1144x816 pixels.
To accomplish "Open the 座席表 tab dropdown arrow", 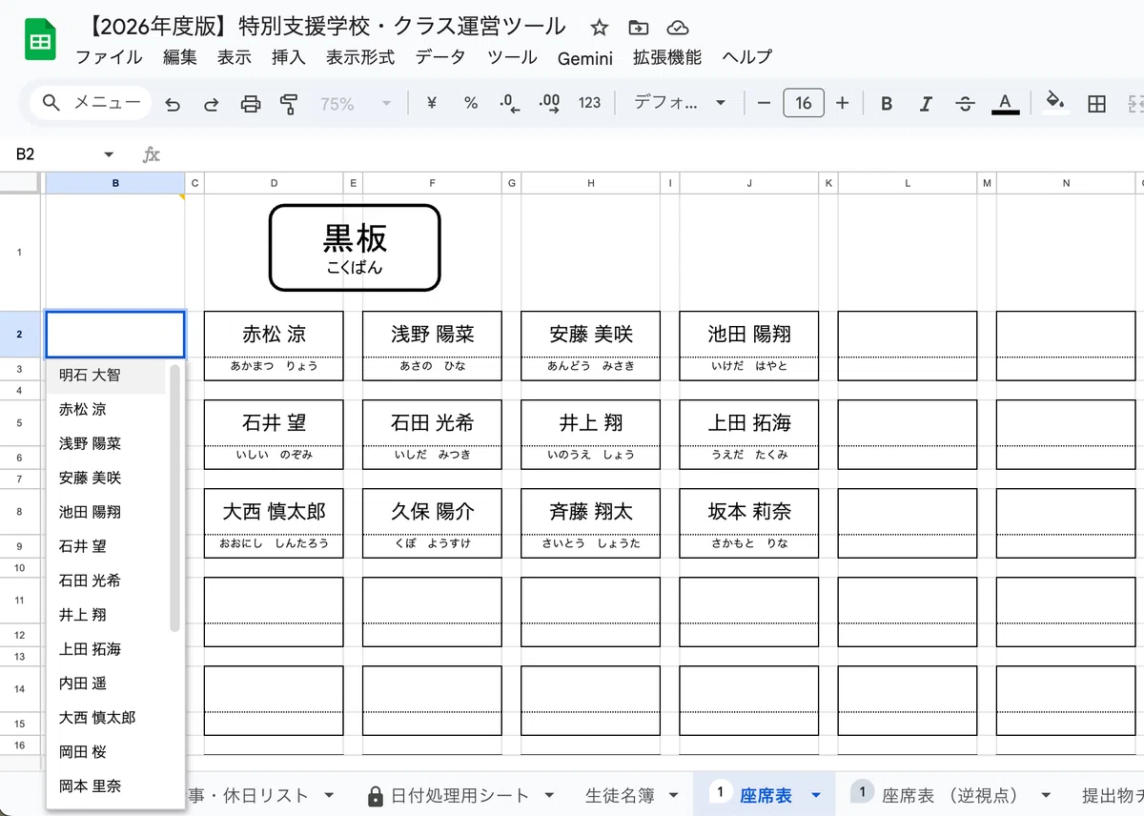I will [816, 795].
